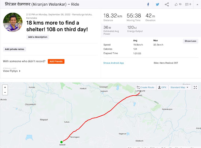Open the Standard Map dropdown

click(179, 87)
